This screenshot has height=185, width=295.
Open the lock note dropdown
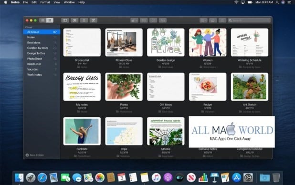pyautogui.click(x=134, y=21)
